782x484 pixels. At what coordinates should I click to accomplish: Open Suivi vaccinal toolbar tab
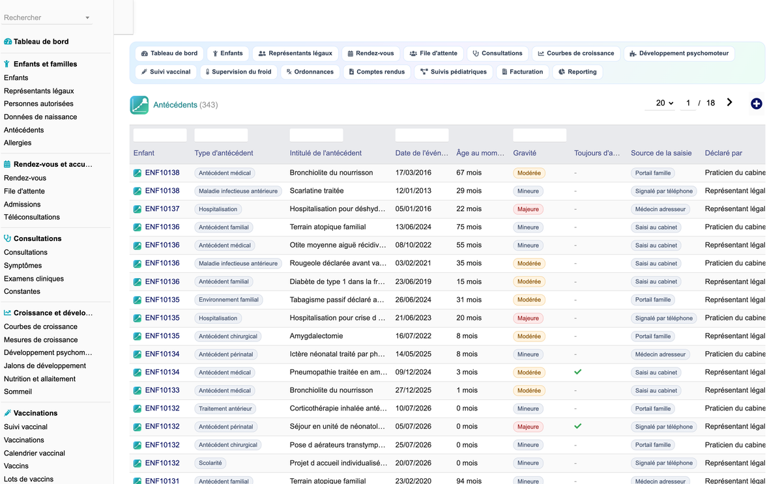(166, 72)
